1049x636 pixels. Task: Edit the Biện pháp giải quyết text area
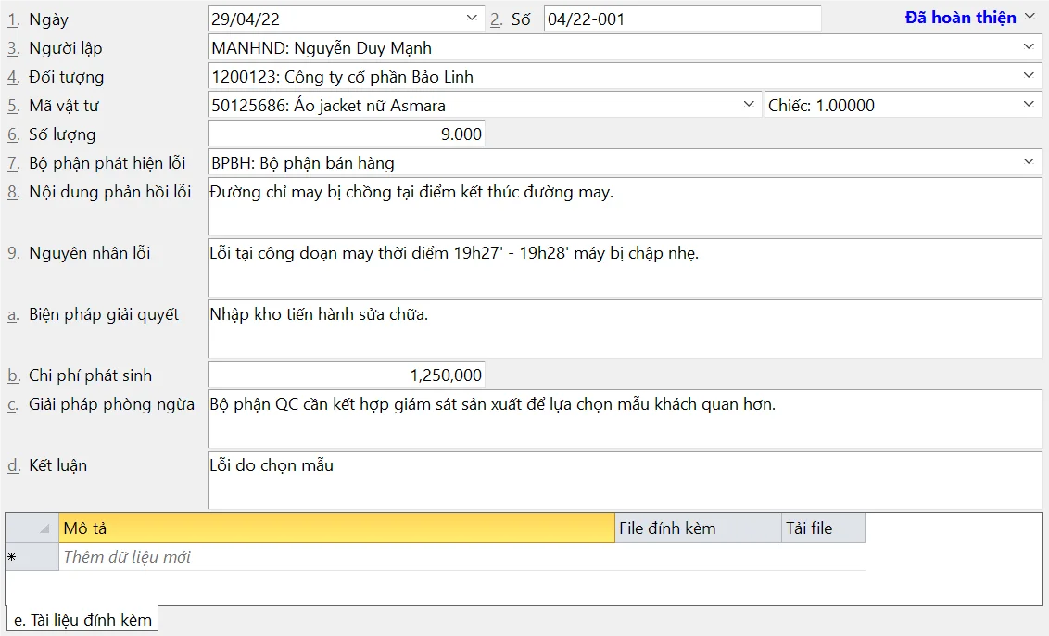point(625,330)
